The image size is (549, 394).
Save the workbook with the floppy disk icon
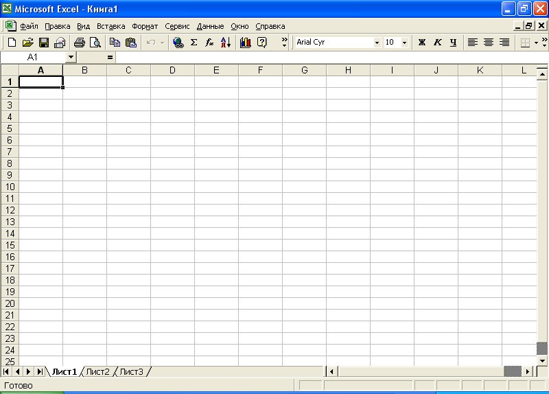[44, 43]
